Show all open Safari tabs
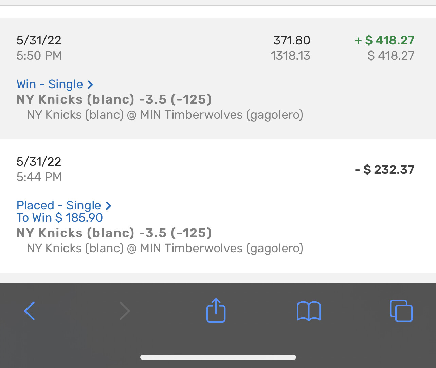The width and height of the screenshot is (436, 368). tap(401, 311)
